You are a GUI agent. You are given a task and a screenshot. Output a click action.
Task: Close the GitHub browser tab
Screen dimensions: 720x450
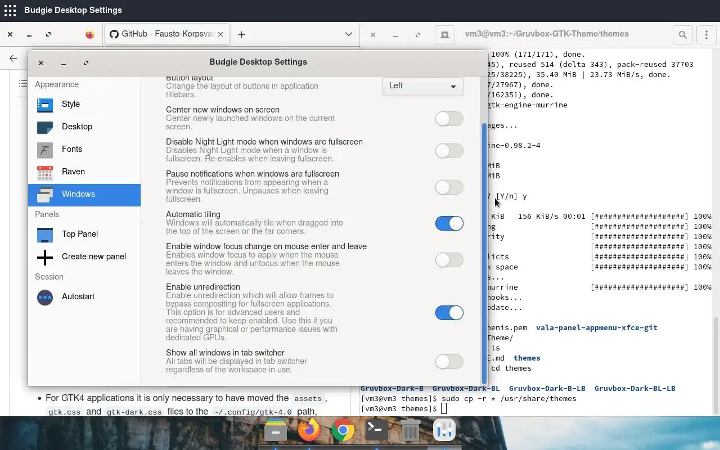point(220,34)
